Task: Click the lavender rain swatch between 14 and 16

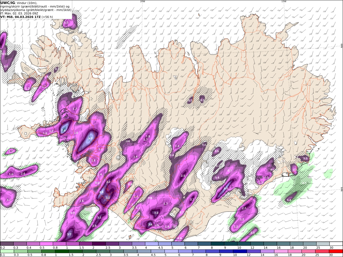Action: pos(268,251)
